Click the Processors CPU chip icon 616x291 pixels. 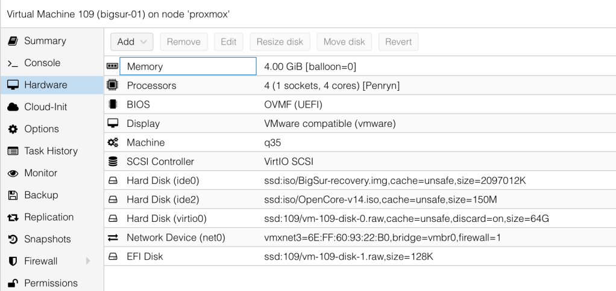point(112,85)
